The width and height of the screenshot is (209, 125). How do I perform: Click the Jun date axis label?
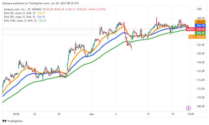pyautogui.click(x=91, y=114)
